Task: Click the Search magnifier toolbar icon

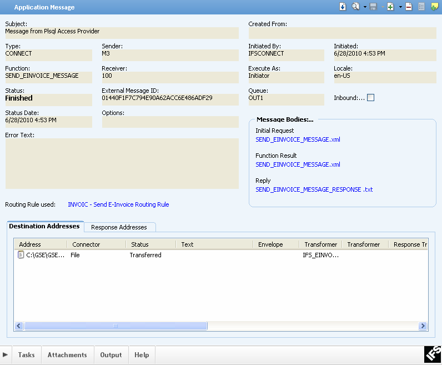Action: 355,7
